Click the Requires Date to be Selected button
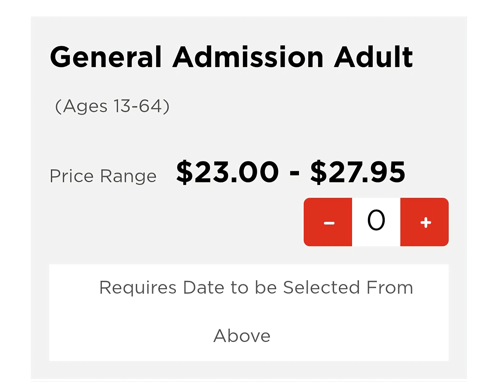The image size is (497, 382). coord(248,312)
